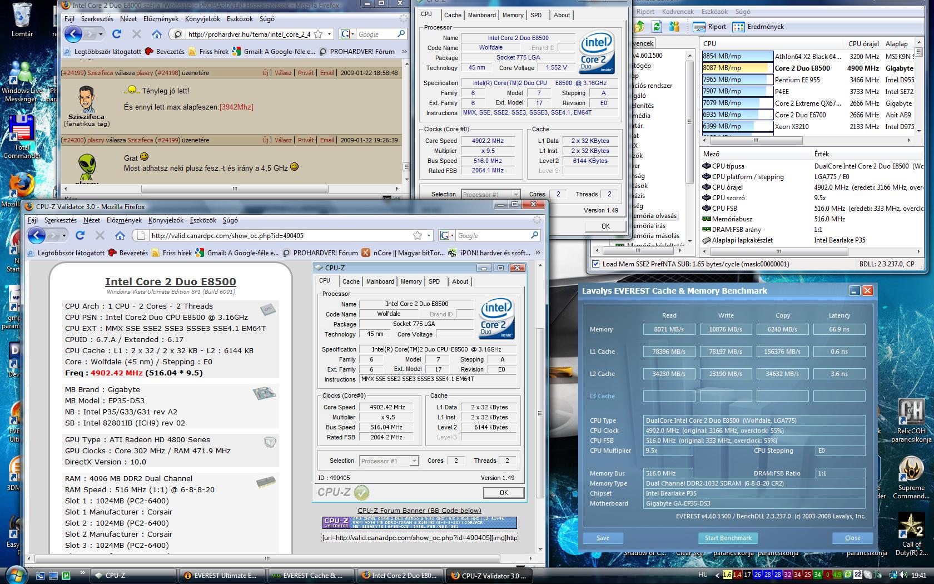This screenshot has width=934, height=584.
Task: Bookmark star in valid.canardpc.com address bar
Action: 417,235
